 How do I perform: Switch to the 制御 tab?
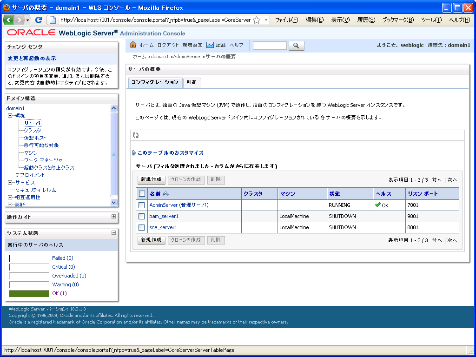click(192, 82)
